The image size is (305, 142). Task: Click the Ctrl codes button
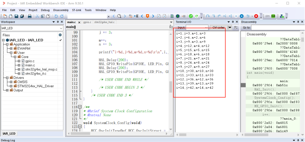coord(218,28)
